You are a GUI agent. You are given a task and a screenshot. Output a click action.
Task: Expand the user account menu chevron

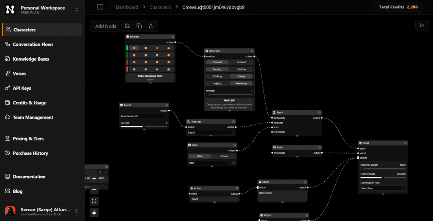(x=77, y=211)
